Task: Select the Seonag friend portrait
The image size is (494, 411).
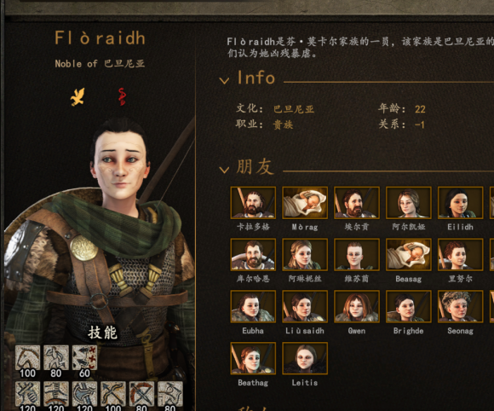Action: click(x=460, y=307)
